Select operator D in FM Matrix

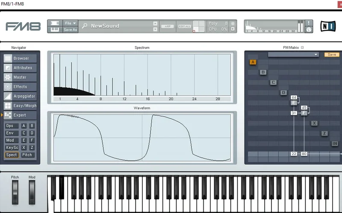(283, 92)
